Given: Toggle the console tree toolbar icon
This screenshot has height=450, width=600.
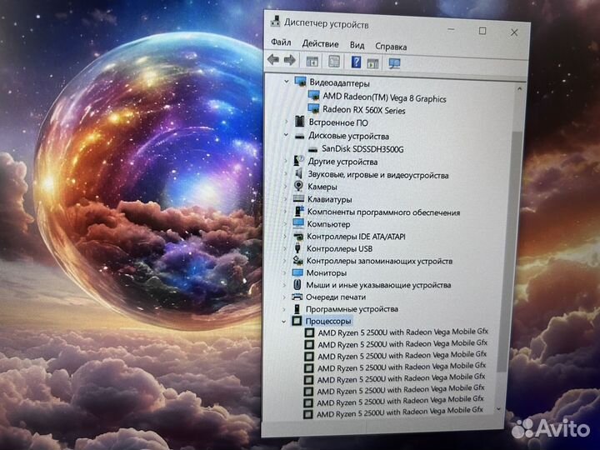Looking at the screenshot, I should (x=312, y=62).
